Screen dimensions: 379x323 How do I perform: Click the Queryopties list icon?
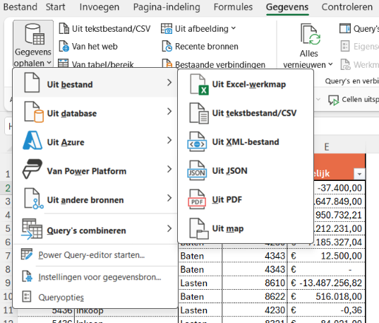click(27, 296)
